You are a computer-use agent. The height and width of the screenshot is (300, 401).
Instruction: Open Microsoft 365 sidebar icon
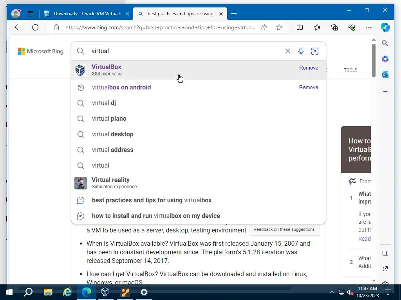385,59
